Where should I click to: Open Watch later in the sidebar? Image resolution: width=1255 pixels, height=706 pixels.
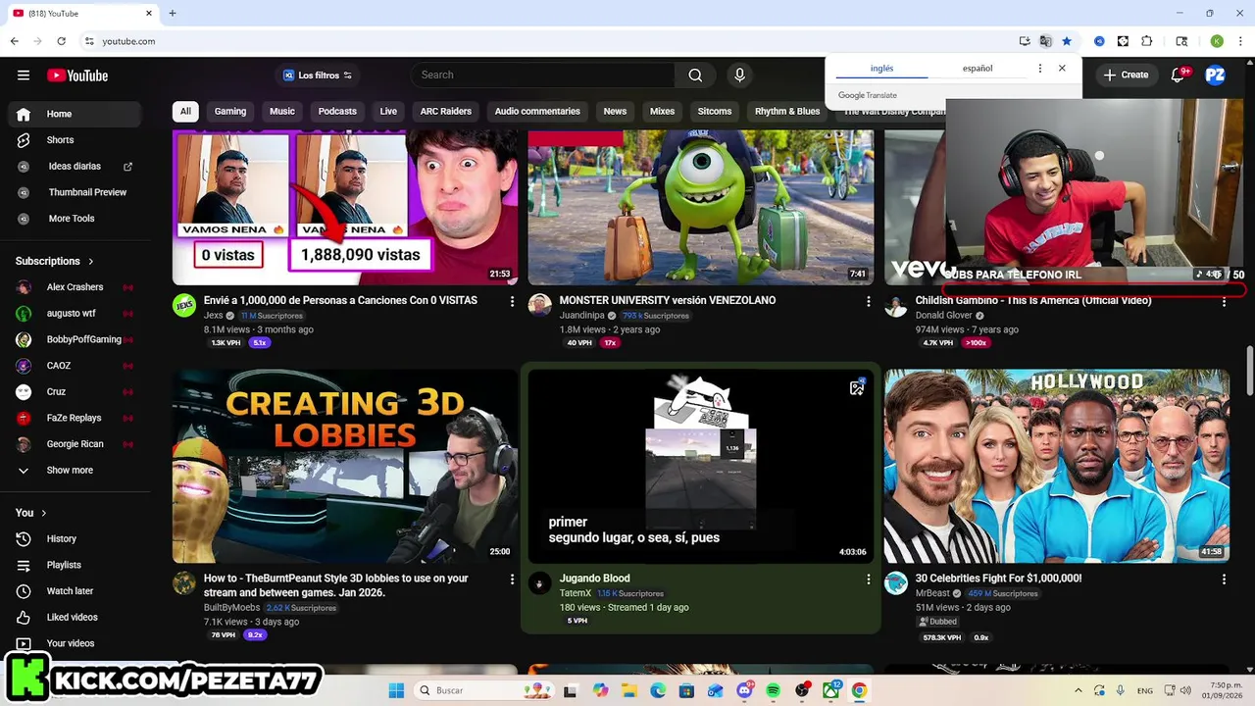[x=72, y=591]
